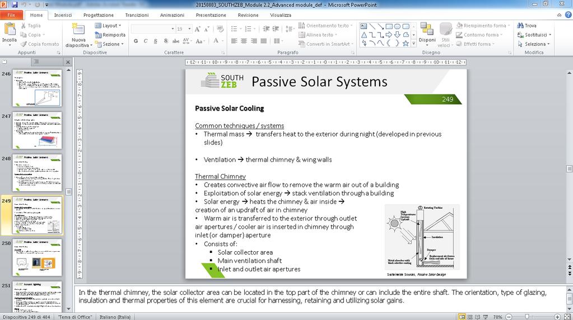
Task: Fit slide to current window icon
Action: click(x=566, y=317)
